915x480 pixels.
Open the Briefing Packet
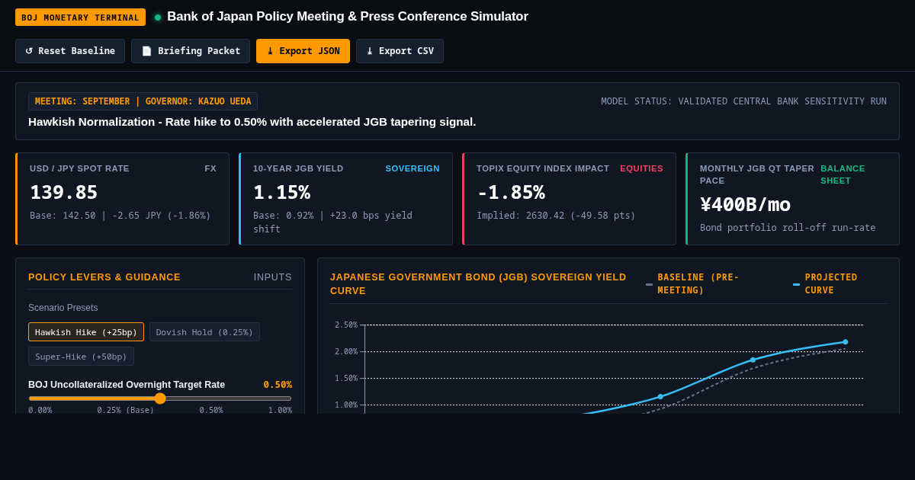tap(191, 51)
